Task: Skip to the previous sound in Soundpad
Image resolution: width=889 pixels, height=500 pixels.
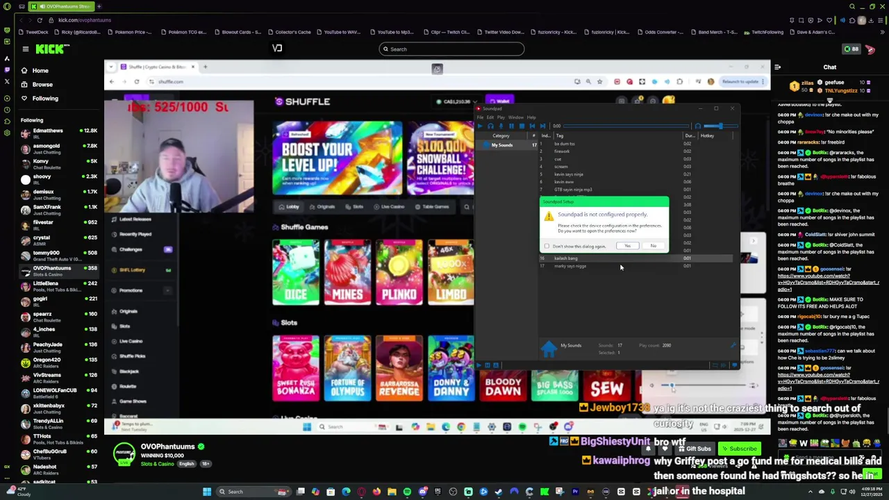Action: (x=532, y=126)
